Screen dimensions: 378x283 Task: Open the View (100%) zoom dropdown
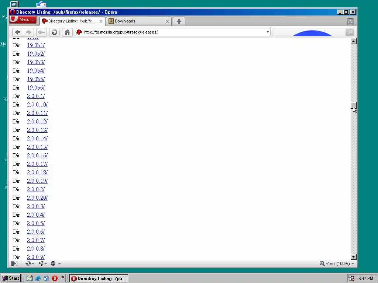click(340, 263)
